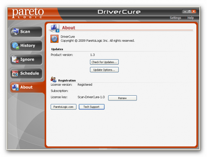This screenshot has width=207, height=157.
Task: Click Check for Updates button
Action: click(x=104, y=62)
